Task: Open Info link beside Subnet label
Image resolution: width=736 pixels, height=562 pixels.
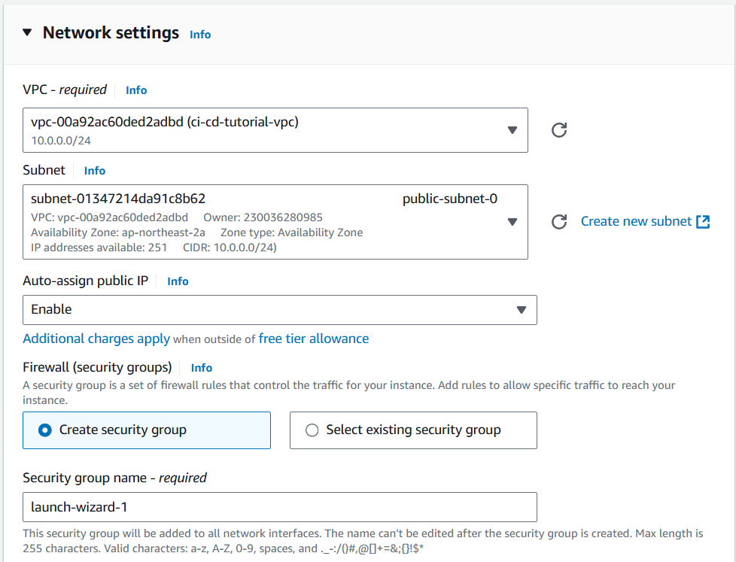Action: [94, 171]
